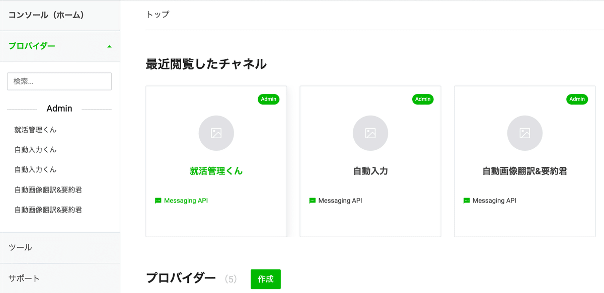
Task: Select the first 自動入力くん sidebar entry
Action: tap(36, 150)
